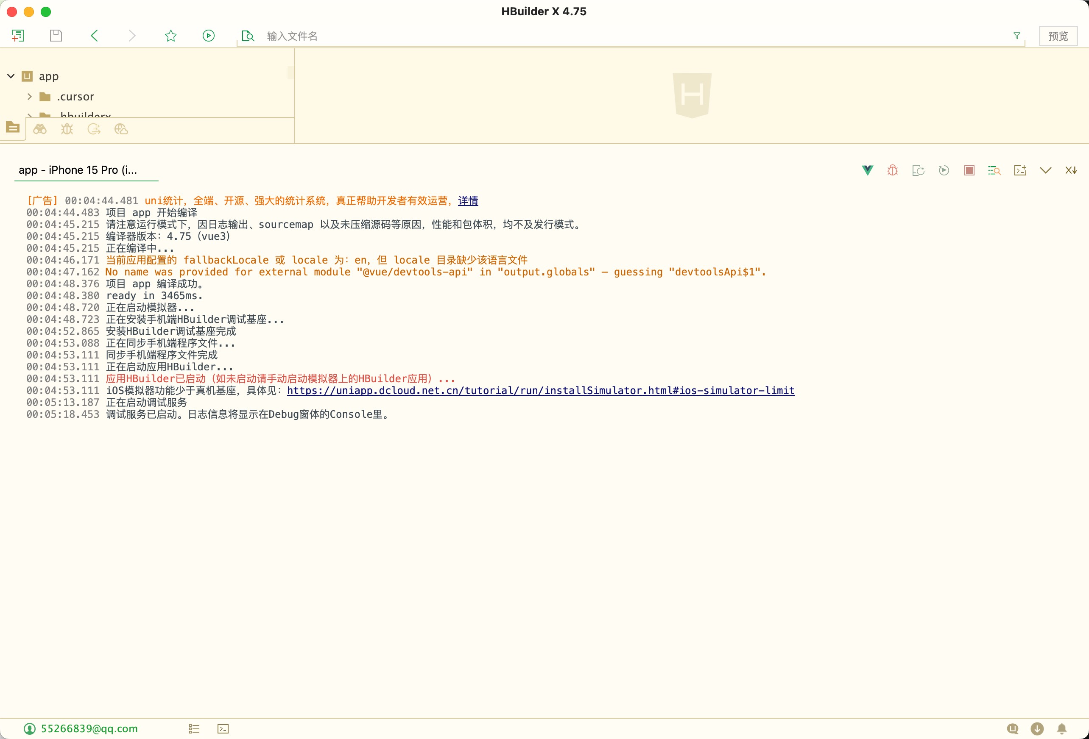1089x739 pixels.
Task: Click the star bookmark icon
Action: click(170, 36)
